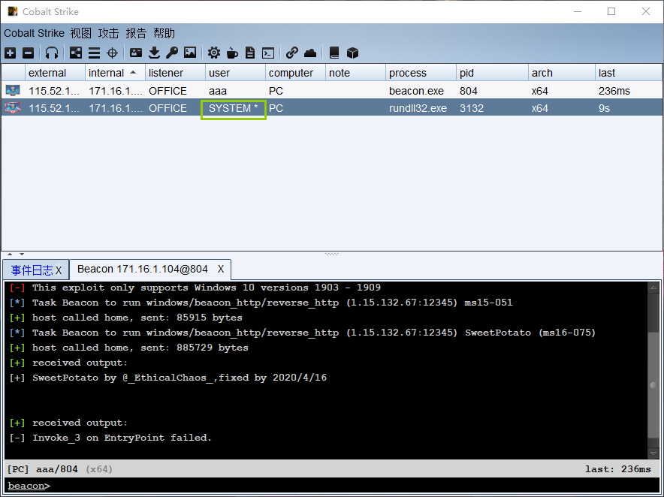Click the console scrollbar up arrow
This screenshot has height=497, width=664.
point(653,288)
